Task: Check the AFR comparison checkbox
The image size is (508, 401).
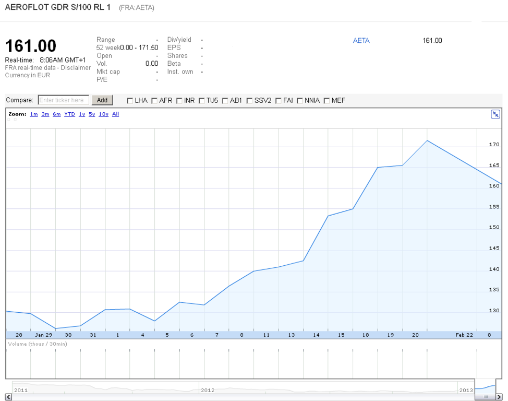Action: click(154, 101)
